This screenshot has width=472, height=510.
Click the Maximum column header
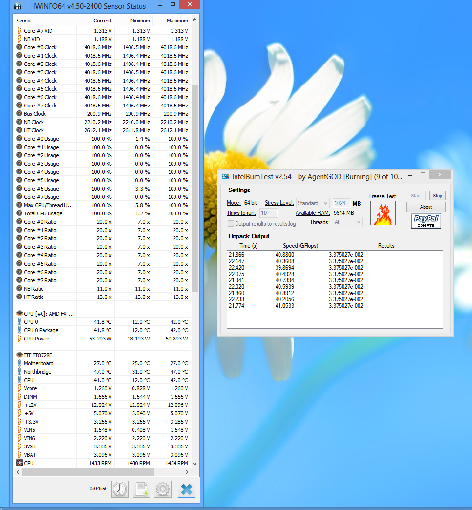pyautogui.click(x=172, y=21)
